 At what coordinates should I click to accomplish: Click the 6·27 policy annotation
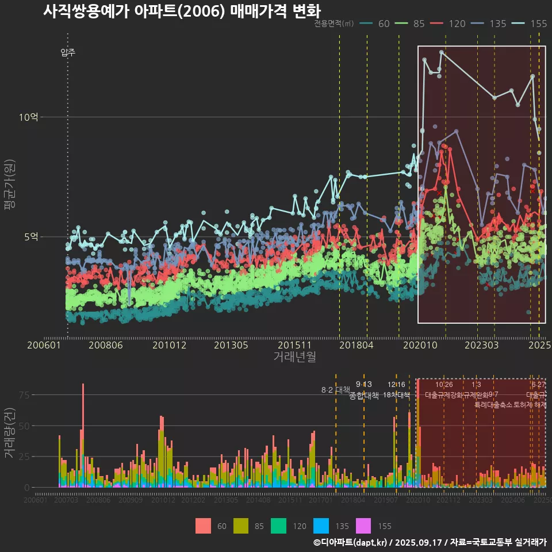539,385
